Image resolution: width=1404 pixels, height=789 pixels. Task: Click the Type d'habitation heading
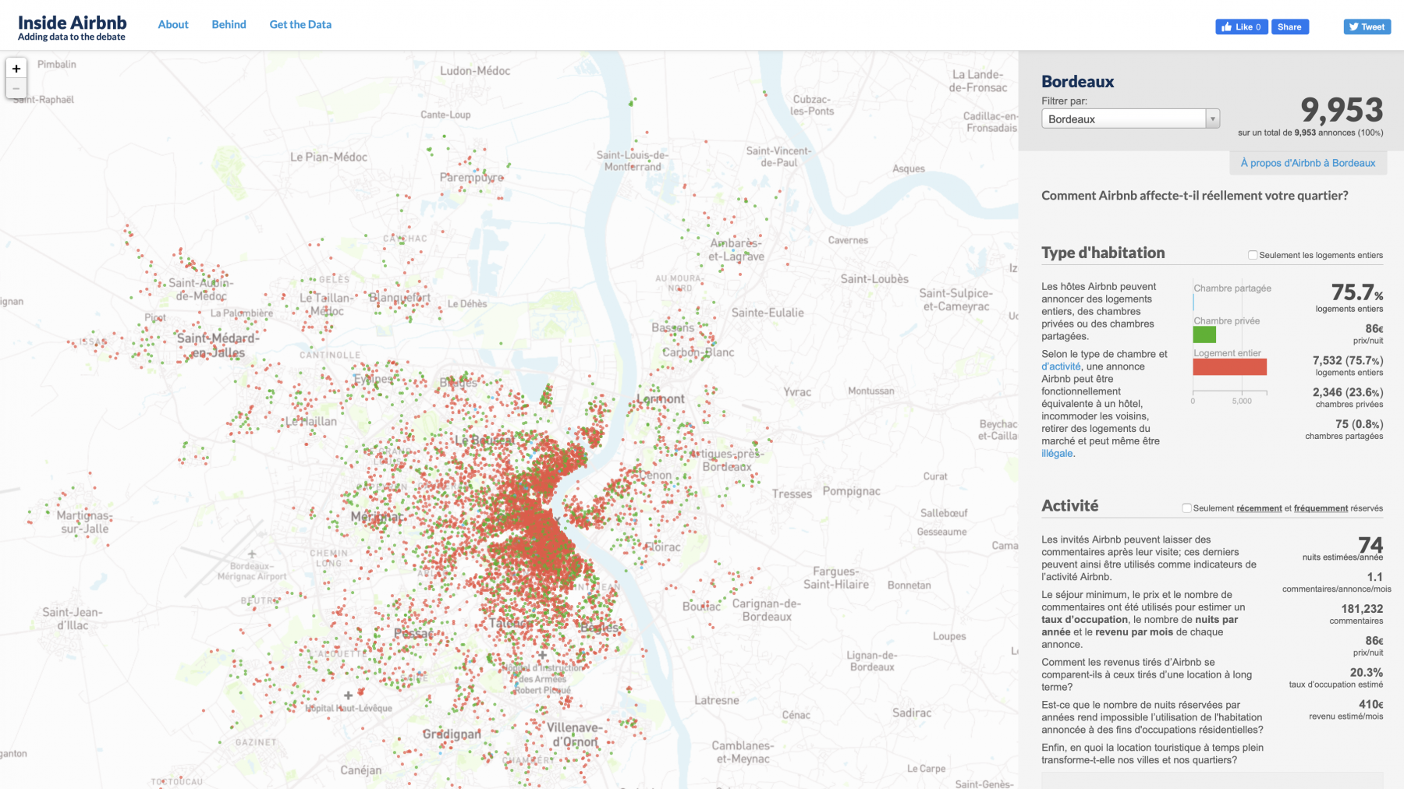(1103, 253)
